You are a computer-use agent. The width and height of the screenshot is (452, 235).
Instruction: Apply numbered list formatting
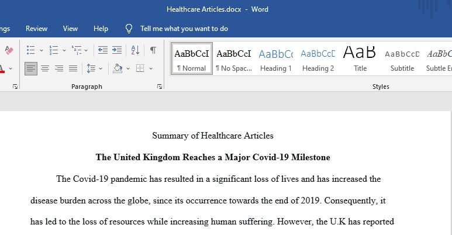tap(54, 50)
